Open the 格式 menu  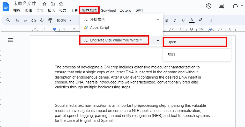tap(63, 10)
